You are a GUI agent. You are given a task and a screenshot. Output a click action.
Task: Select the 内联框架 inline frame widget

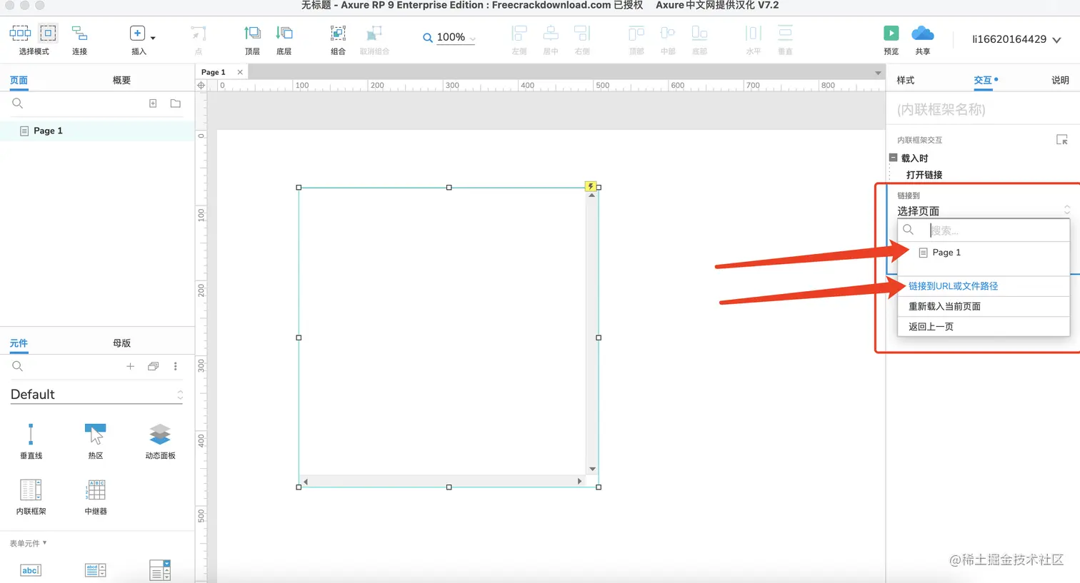[x=31, y=497]
